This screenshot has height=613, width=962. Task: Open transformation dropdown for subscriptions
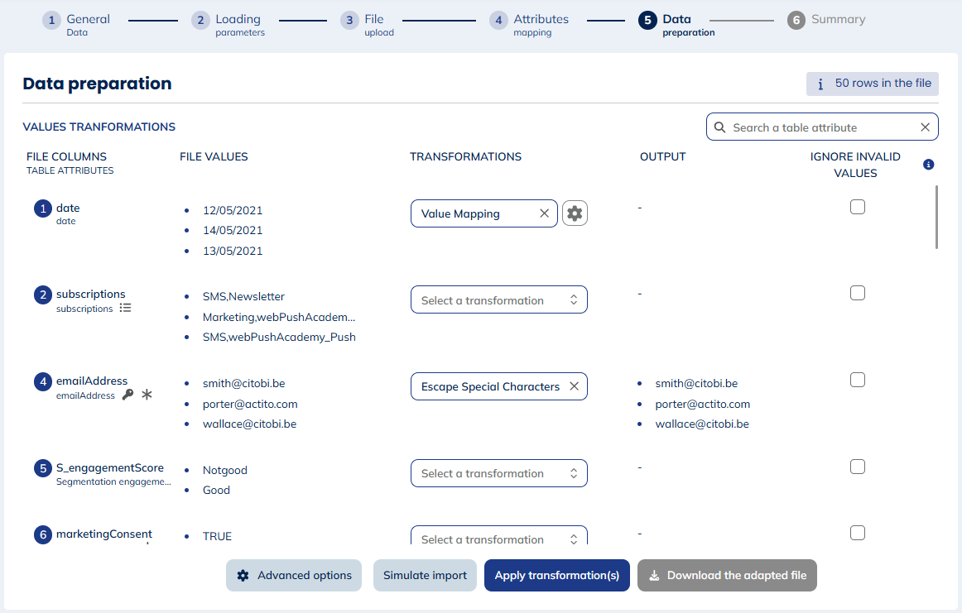click(498, 299)
